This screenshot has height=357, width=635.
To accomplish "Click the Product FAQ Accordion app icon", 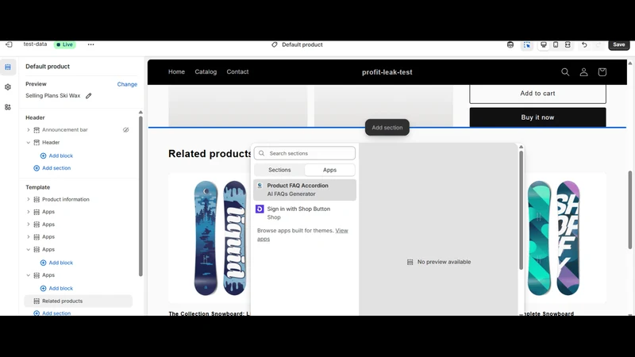I will click(260, 186).
